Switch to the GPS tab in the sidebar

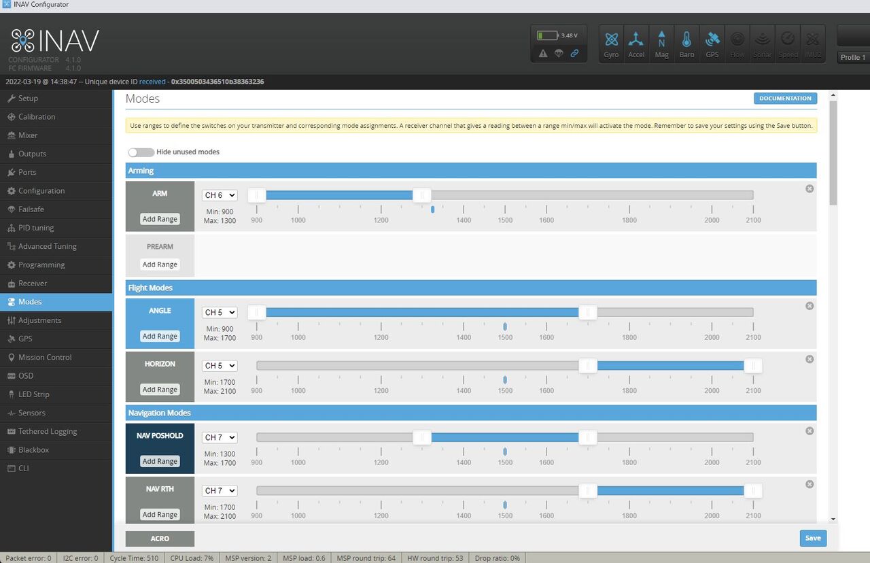(x=56, y=339)
